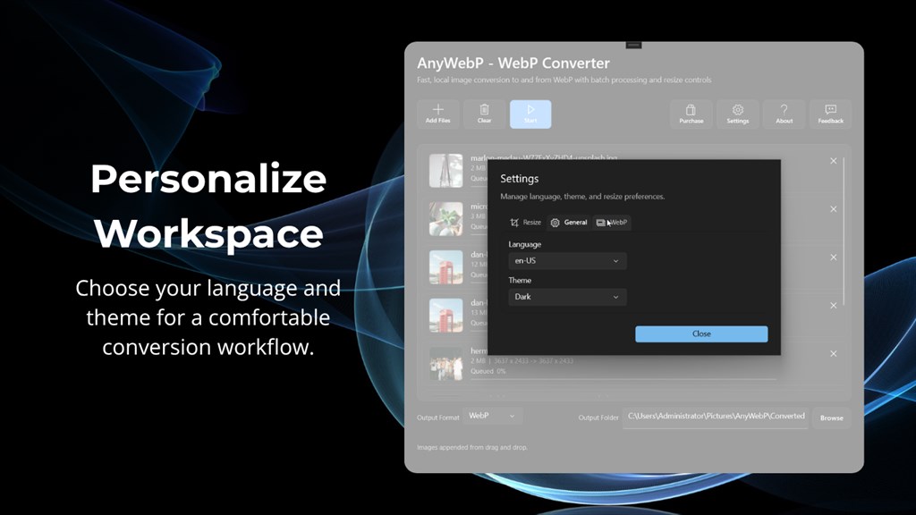Viewport: 916px width, 515px height.
Task: Click the Add Files toolbar button
Action: tap(437, 114)
